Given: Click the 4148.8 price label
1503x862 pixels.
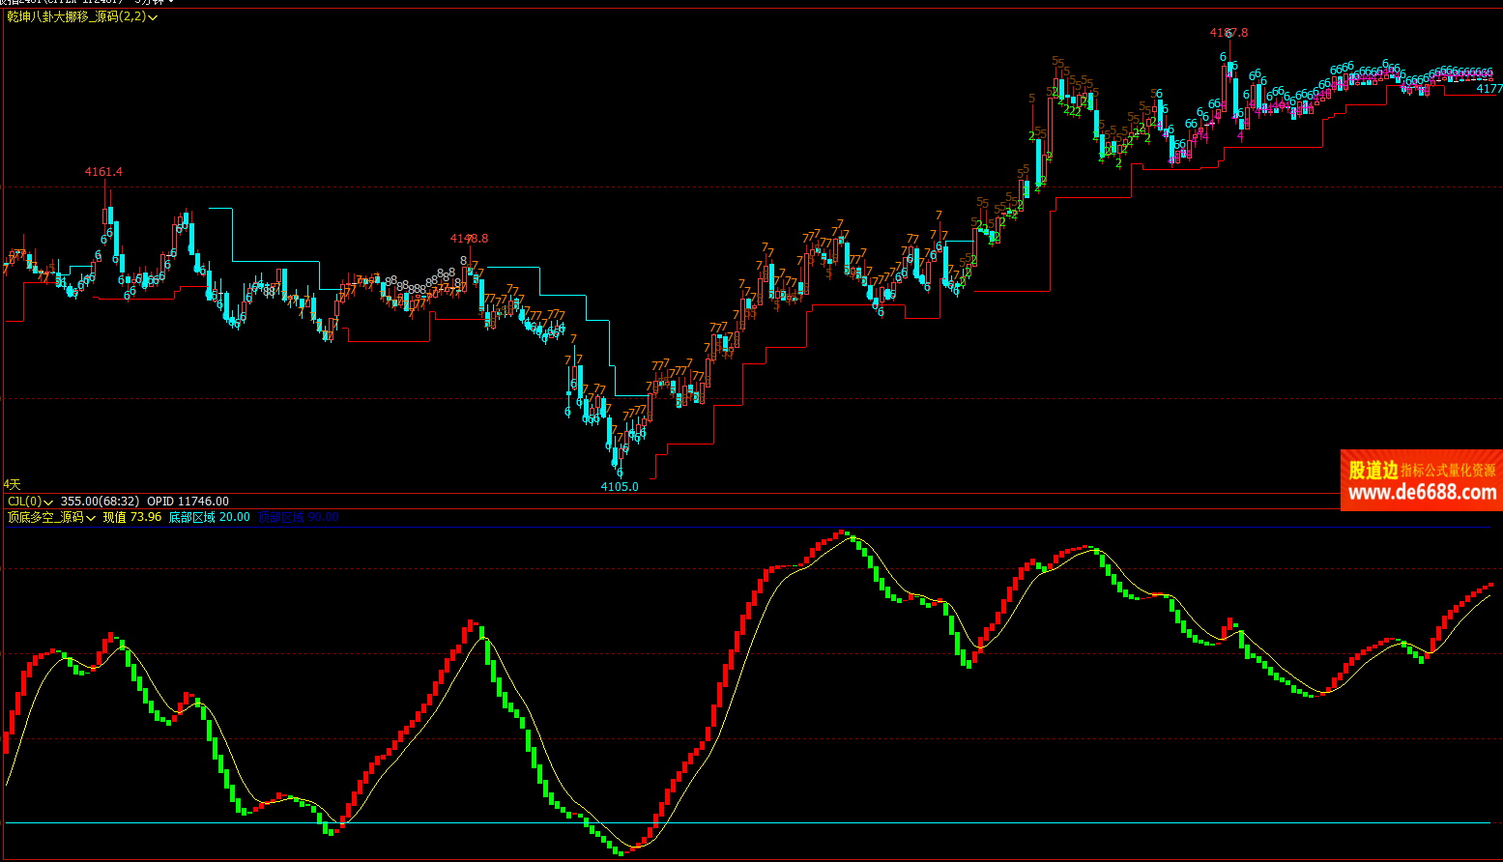Looking at the screenshot, I should [469, 239].
